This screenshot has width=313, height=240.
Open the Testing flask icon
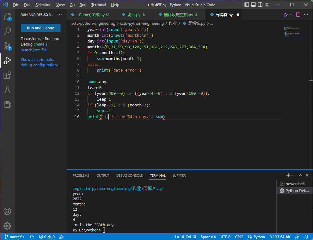click(x=7, y=90)
